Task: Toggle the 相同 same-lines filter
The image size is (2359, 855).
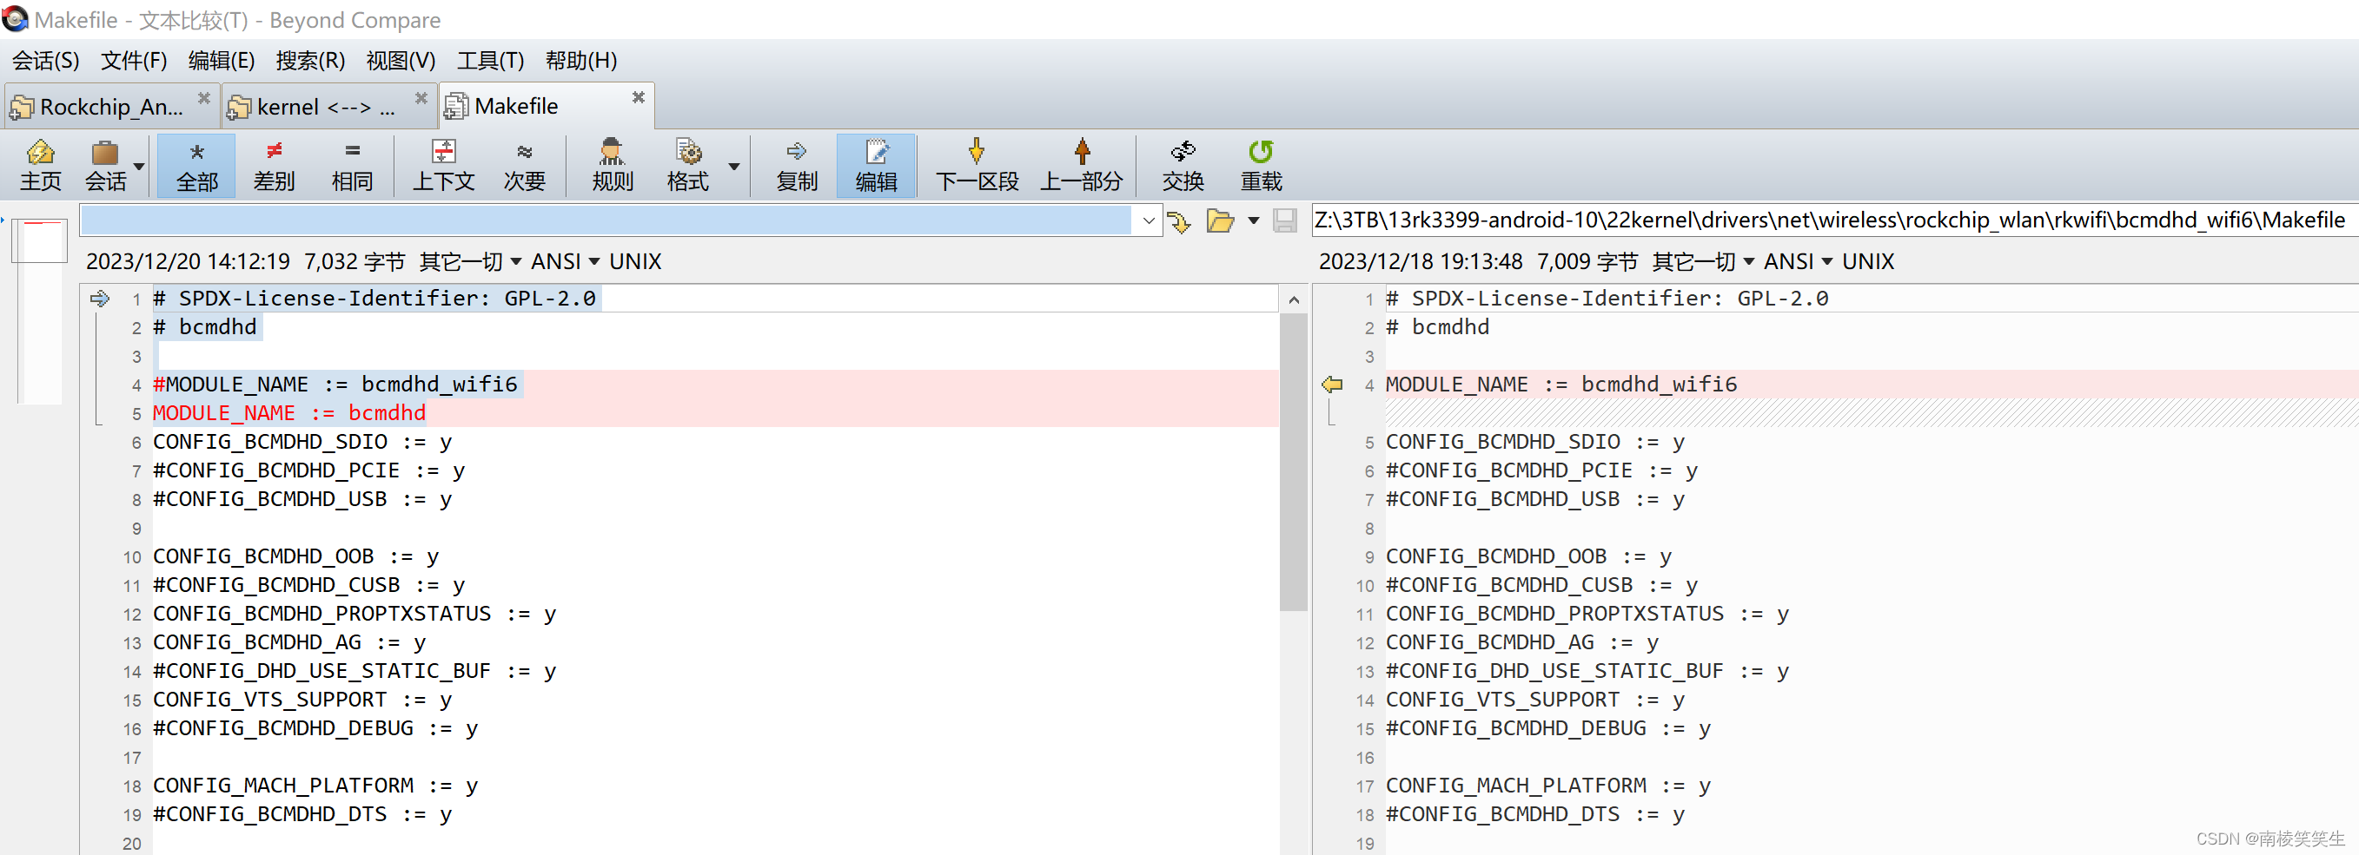Action: tap(353, 166)
